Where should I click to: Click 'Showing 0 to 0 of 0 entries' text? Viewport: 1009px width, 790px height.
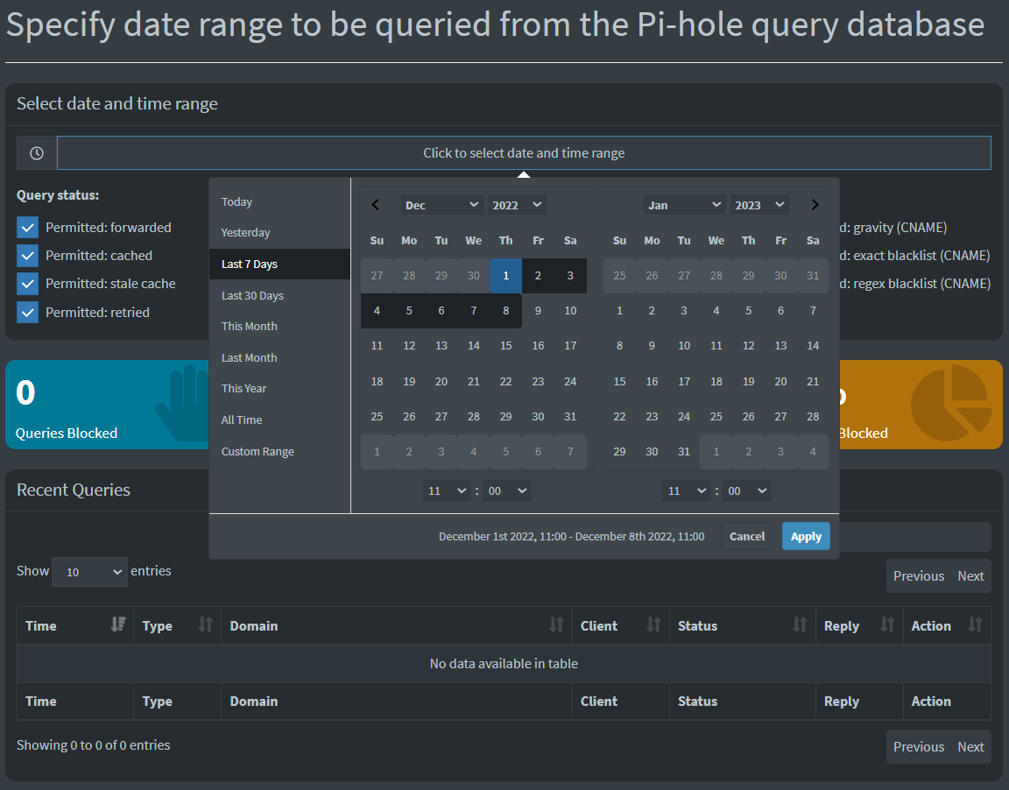tap(94, 745)
